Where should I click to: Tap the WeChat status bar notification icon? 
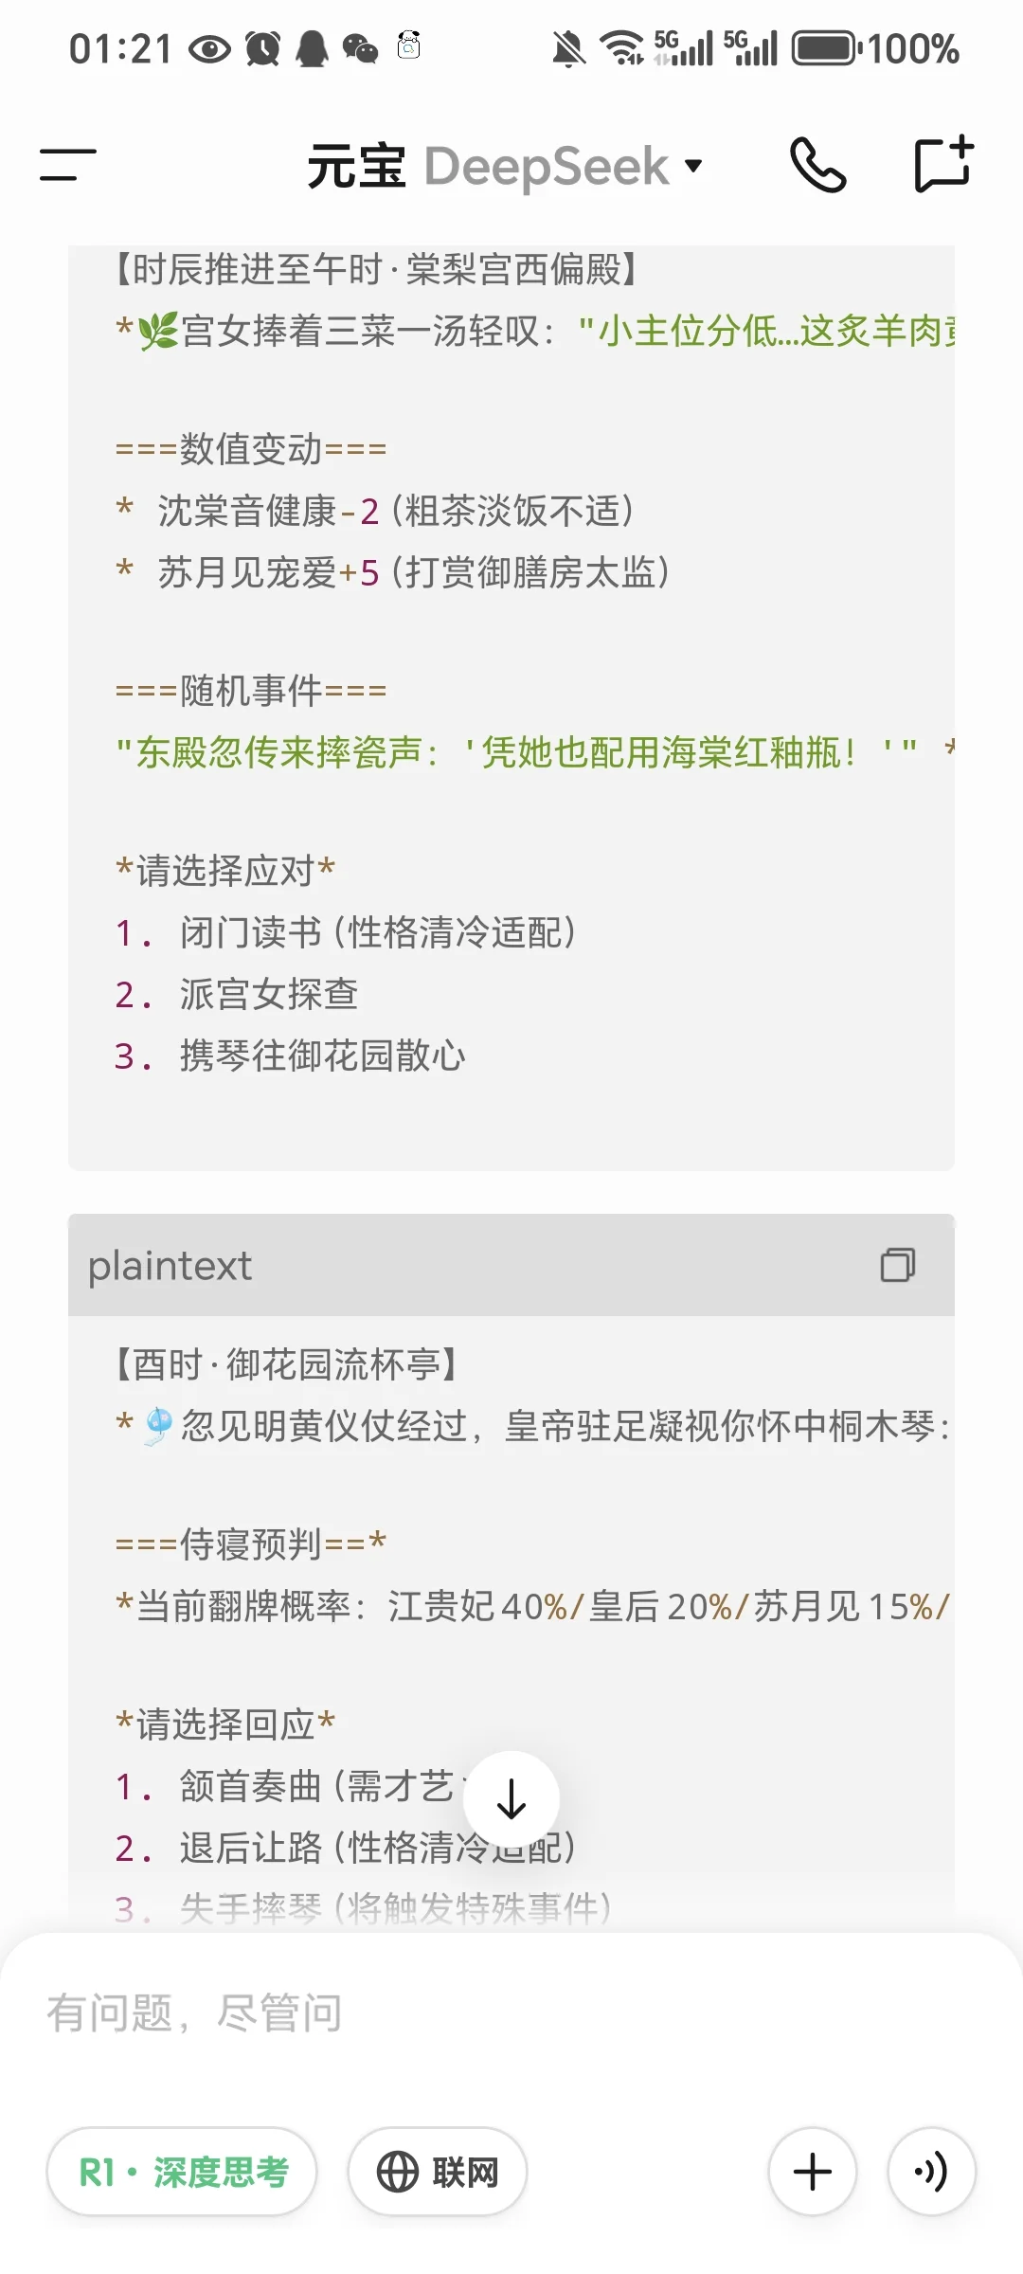[x=360, y=48]
